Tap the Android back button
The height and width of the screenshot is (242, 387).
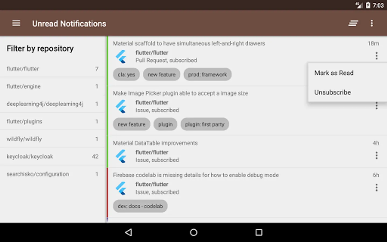click(x=128, y=232)
